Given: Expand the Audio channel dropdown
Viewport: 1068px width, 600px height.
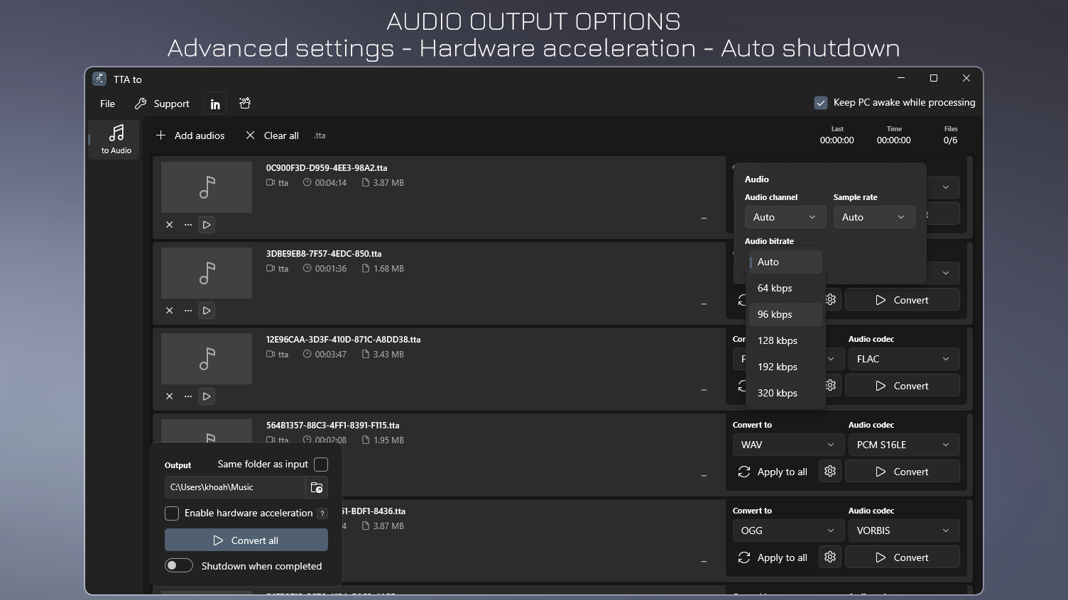Looking at the screenshot, I should point(785,217).
